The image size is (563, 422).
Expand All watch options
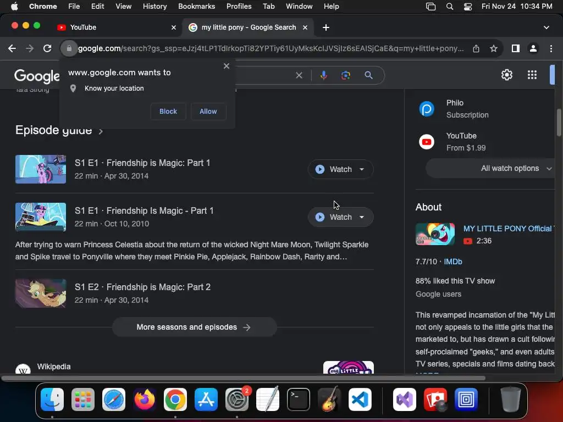490,168
